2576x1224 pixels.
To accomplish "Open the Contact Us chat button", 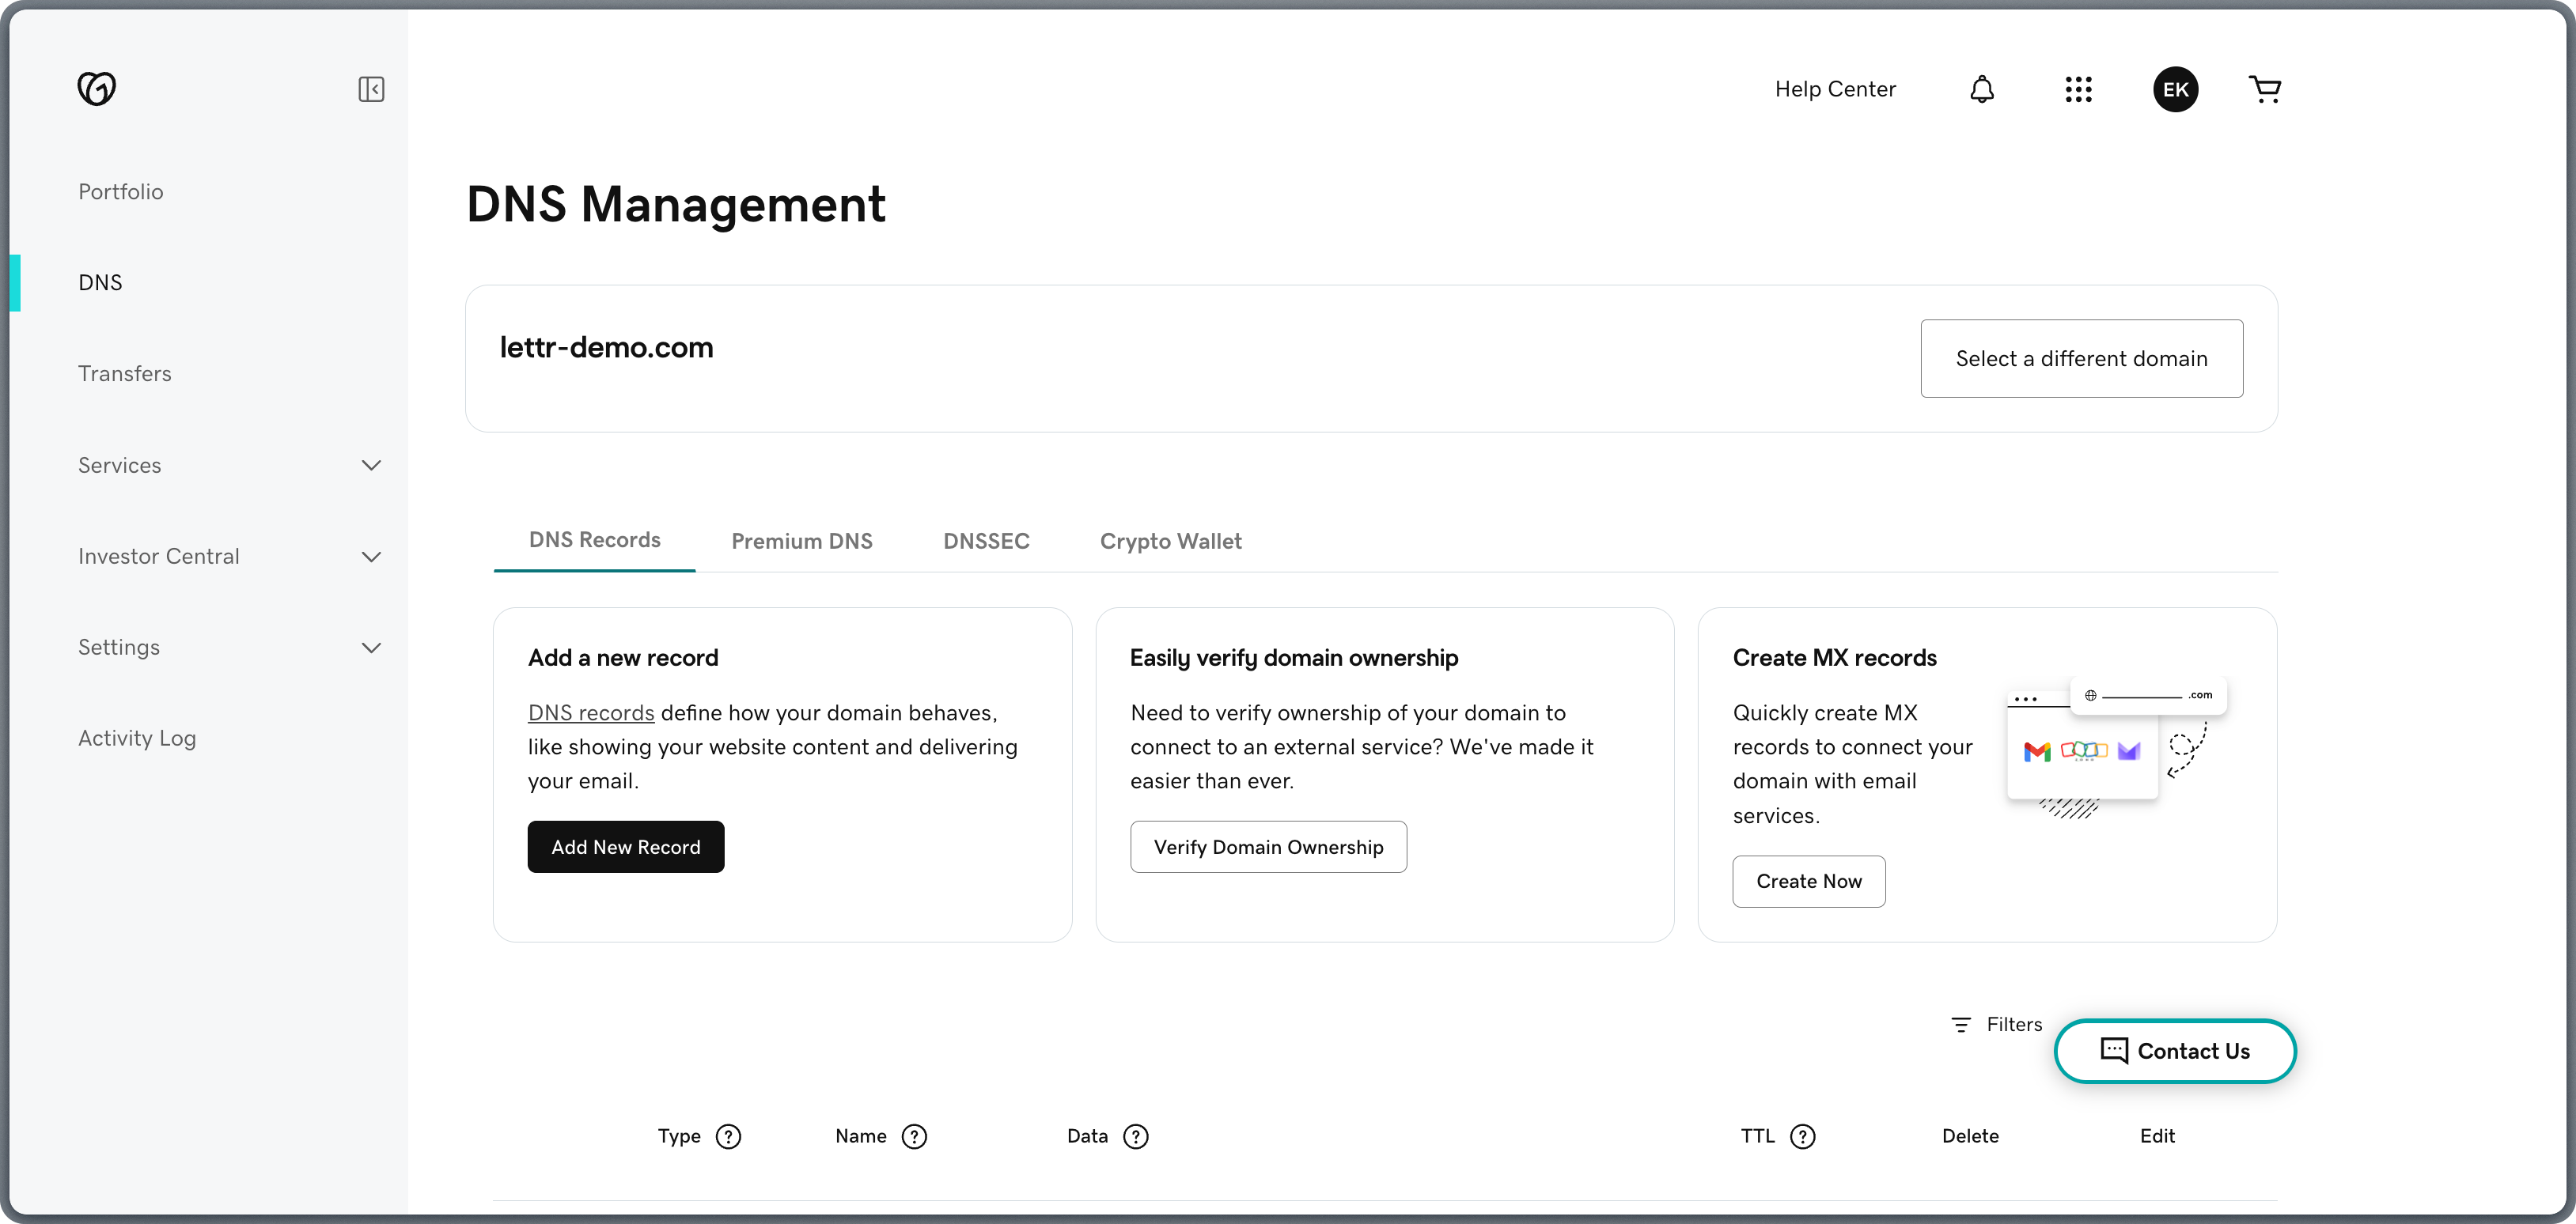I will [x=2174, y=1050].
